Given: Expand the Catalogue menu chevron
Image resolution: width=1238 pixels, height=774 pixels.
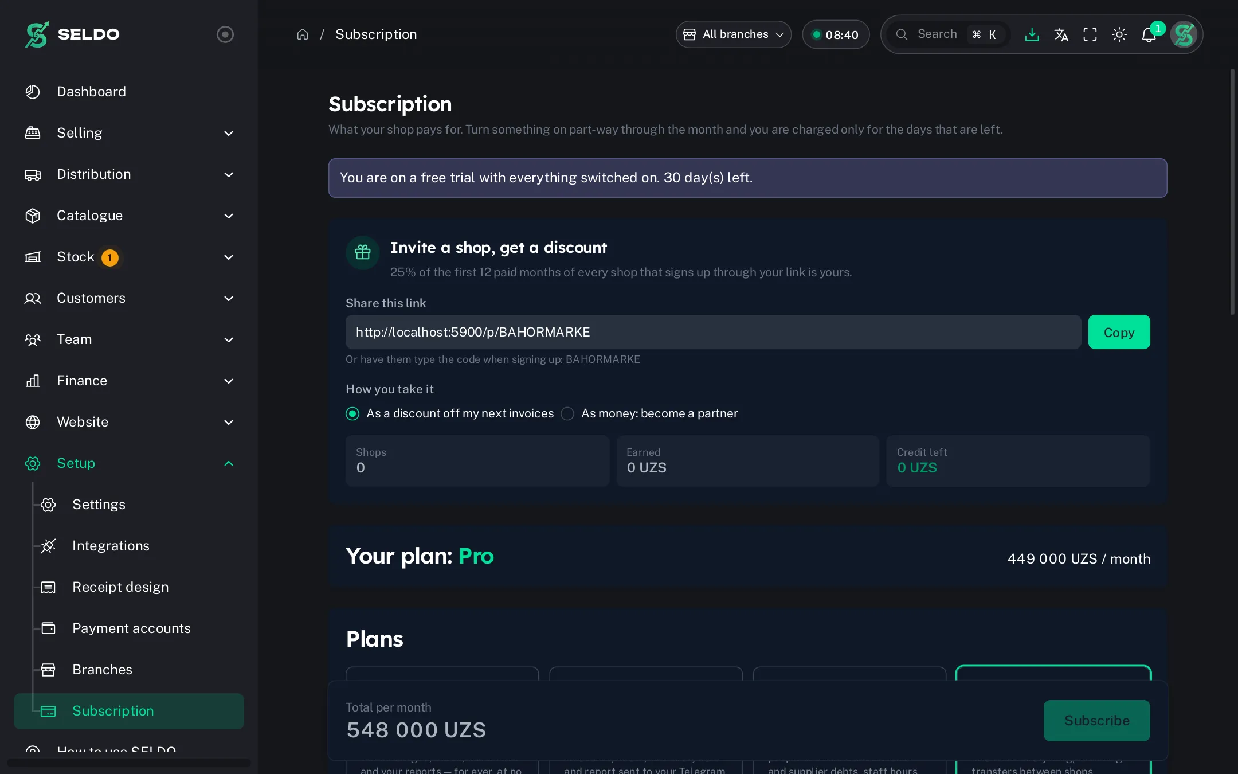Looking at the screenshot, I should [x=229, y=216].
